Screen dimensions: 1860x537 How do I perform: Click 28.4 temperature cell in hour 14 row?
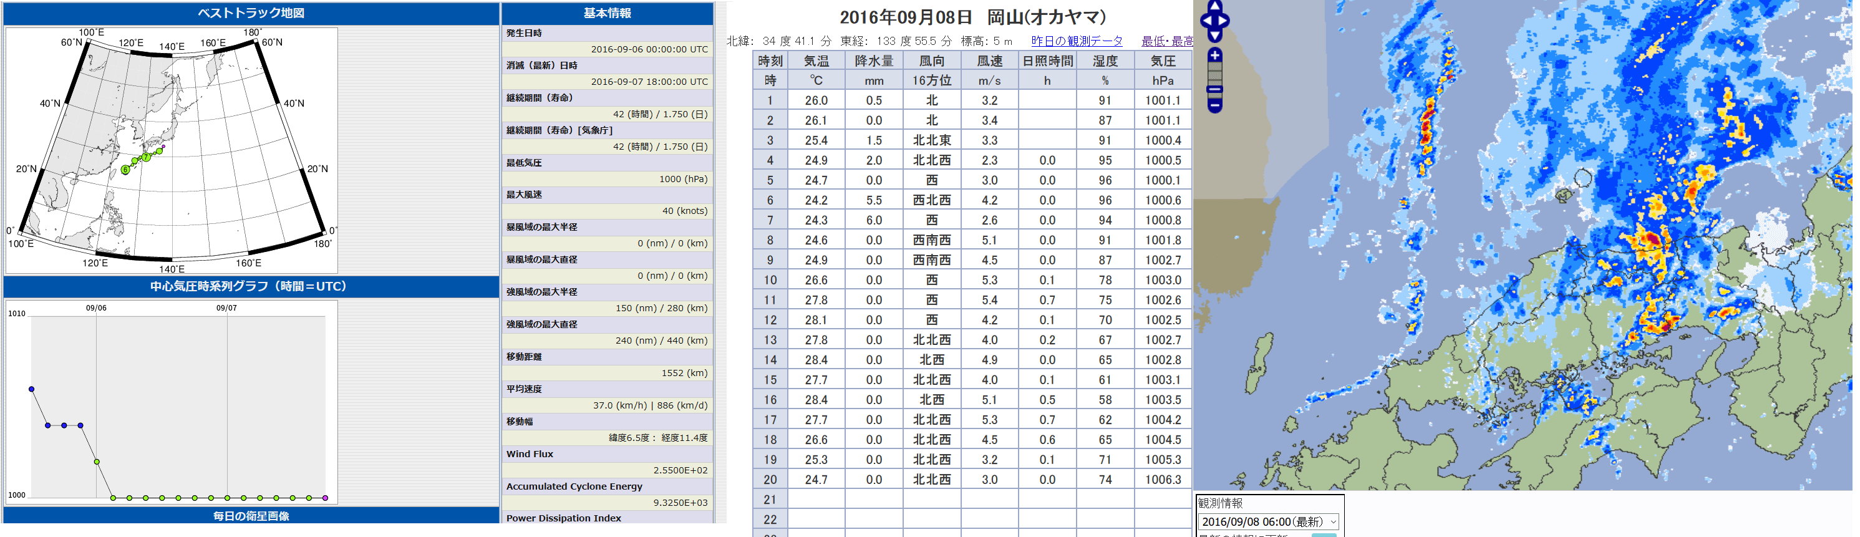pyautogui.click(x=816, y=359)
